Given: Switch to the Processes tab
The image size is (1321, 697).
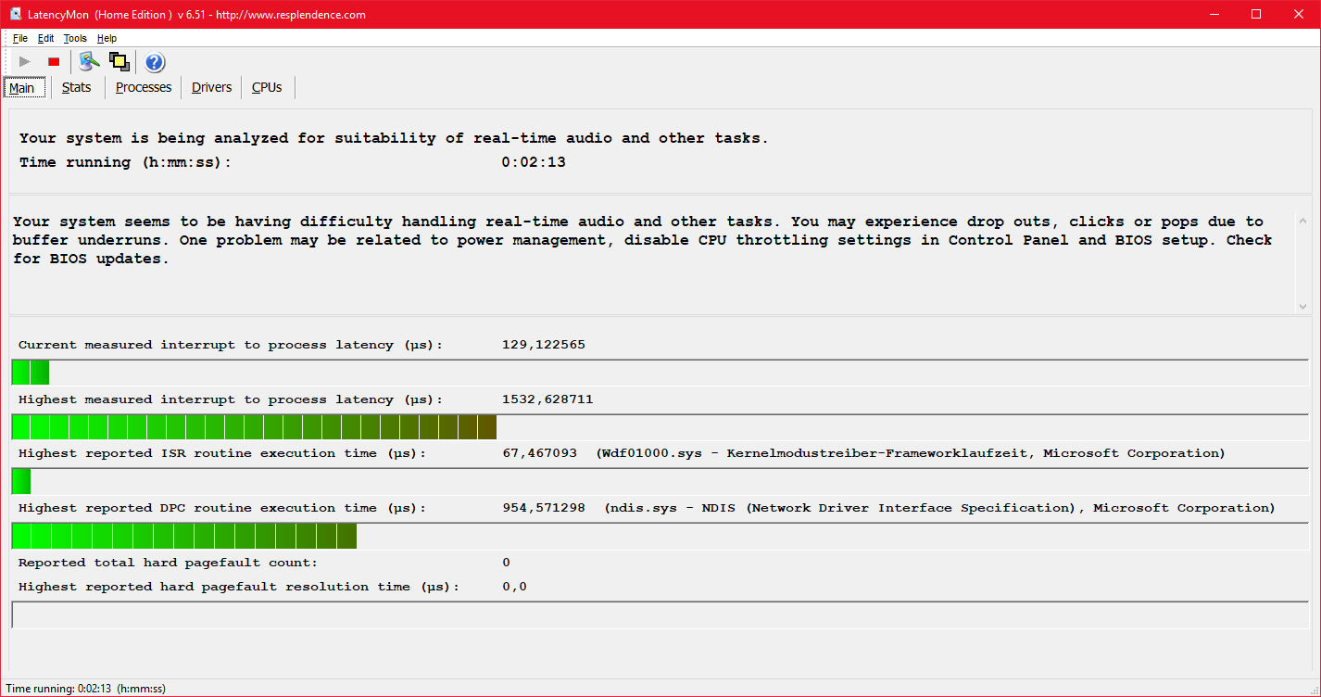Looking at the screenshot, I should [144, 87].
